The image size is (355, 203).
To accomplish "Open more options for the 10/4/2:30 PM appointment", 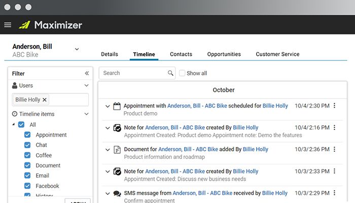I will [x=334, y=106].
